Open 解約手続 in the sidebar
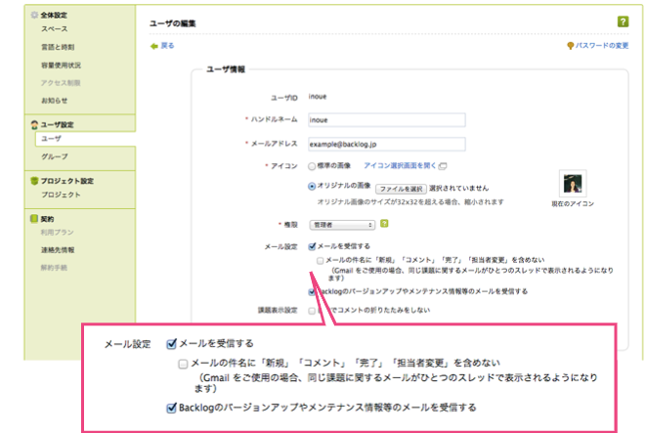 [54, 268]
